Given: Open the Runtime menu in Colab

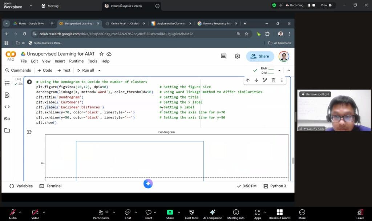Looking at the screenshot, I should [76, 61].
